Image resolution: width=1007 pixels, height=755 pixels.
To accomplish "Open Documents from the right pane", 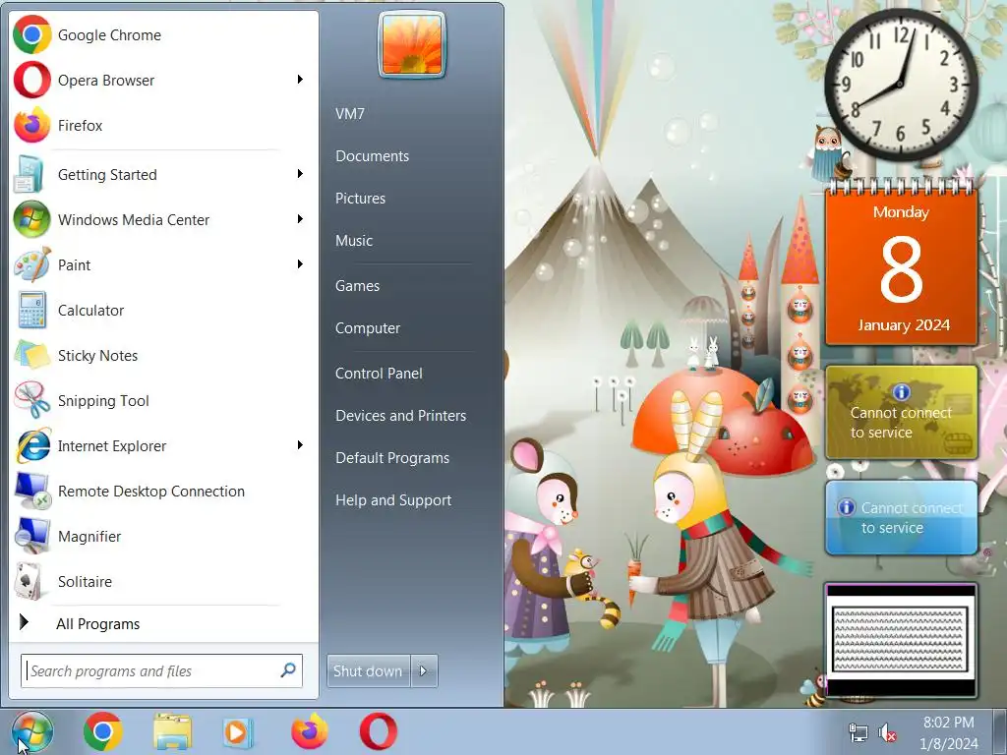I will coord(372,156).
